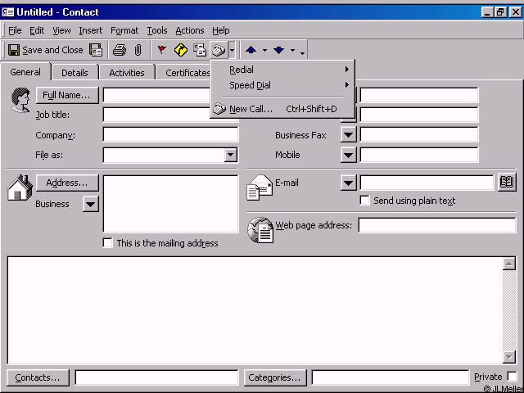Open the File as dropdown
The width and height of the screenshot is (524, 393).
click(231, 155)
